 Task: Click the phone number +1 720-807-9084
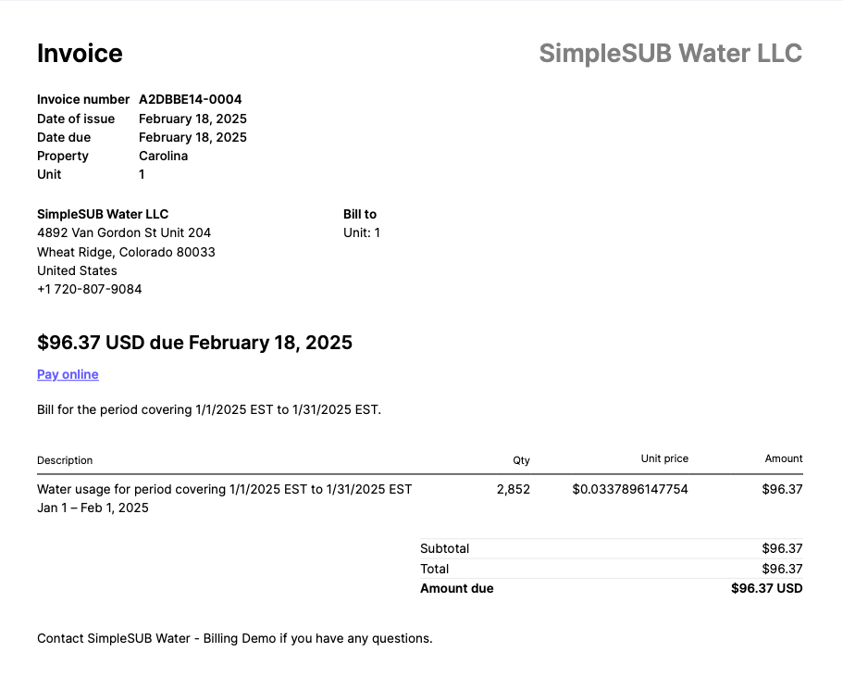pos(90,289)
